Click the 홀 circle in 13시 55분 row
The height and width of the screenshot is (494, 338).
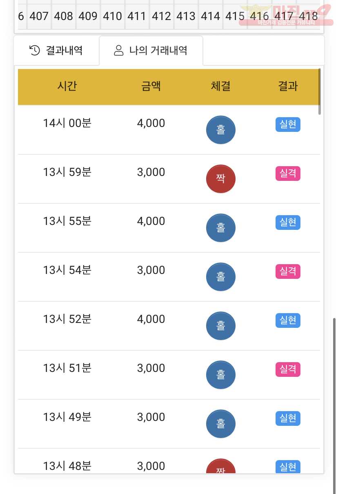[x=221, y=228]
